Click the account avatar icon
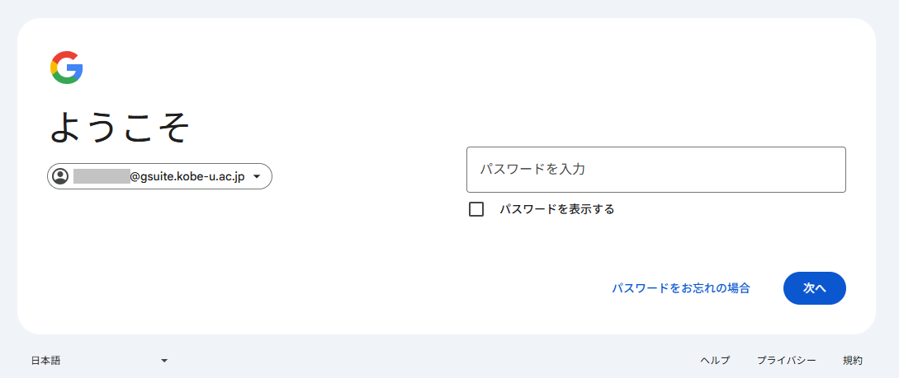 pos(60,176)
